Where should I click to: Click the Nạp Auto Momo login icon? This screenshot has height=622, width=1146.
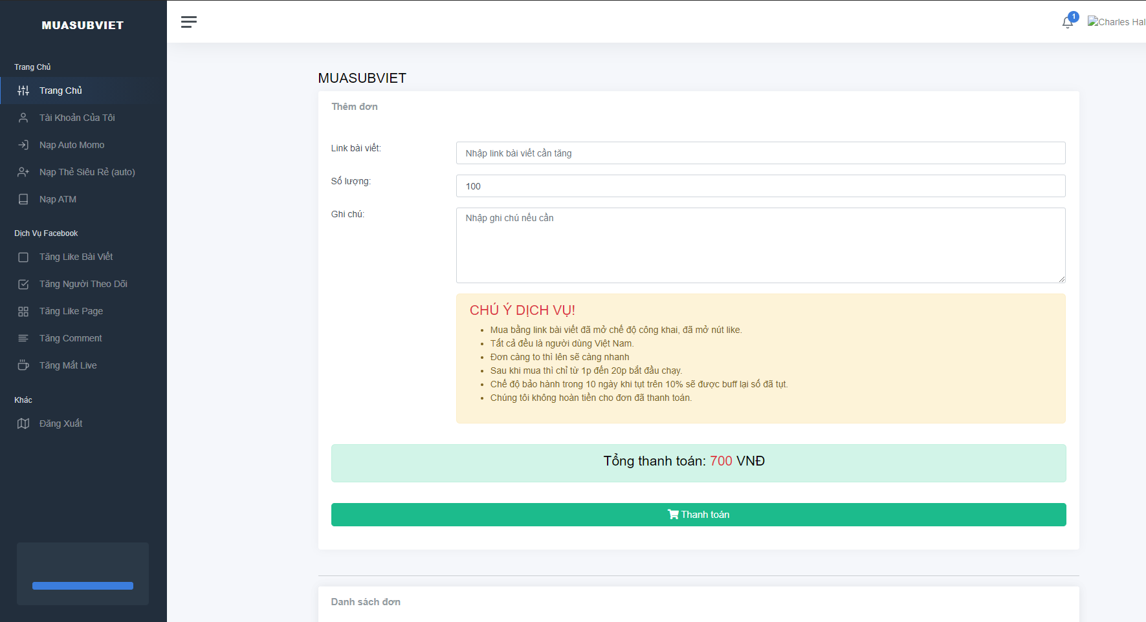coord(23,145)
